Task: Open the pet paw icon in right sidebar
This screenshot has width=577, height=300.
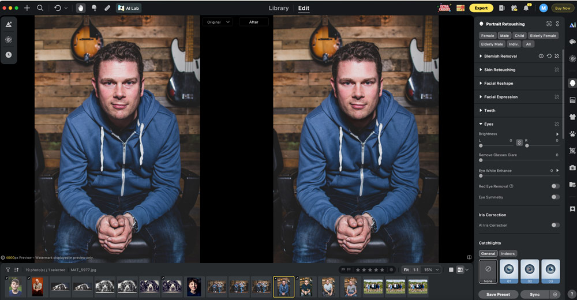Action: tap(572, 134)
